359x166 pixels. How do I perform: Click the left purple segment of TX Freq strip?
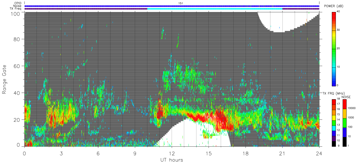click(86, 9)
